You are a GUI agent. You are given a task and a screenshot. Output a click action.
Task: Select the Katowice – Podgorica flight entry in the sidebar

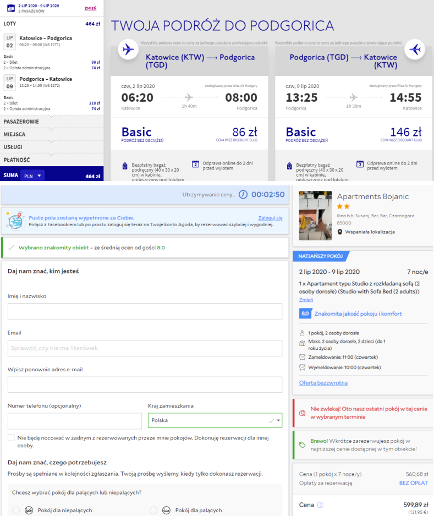[x=52, y=41]
